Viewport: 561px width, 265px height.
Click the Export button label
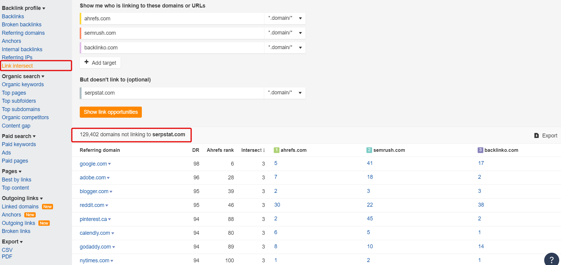coord(550,136)
